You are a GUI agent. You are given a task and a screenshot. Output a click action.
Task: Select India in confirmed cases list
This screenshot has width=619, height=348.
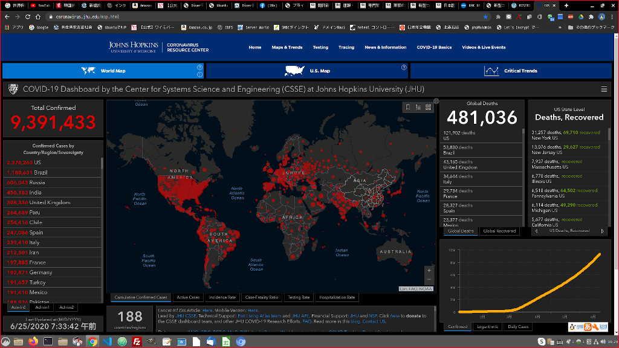point(52,193)
